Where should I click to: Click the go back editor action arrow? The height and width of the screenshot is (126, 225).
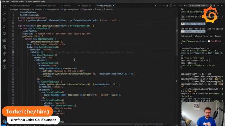tap(156, 6)
